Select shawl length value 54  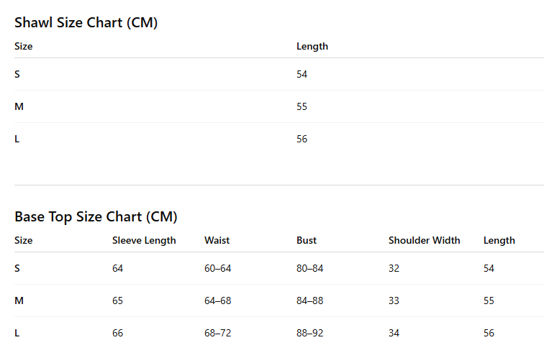(x=302, y=74)
